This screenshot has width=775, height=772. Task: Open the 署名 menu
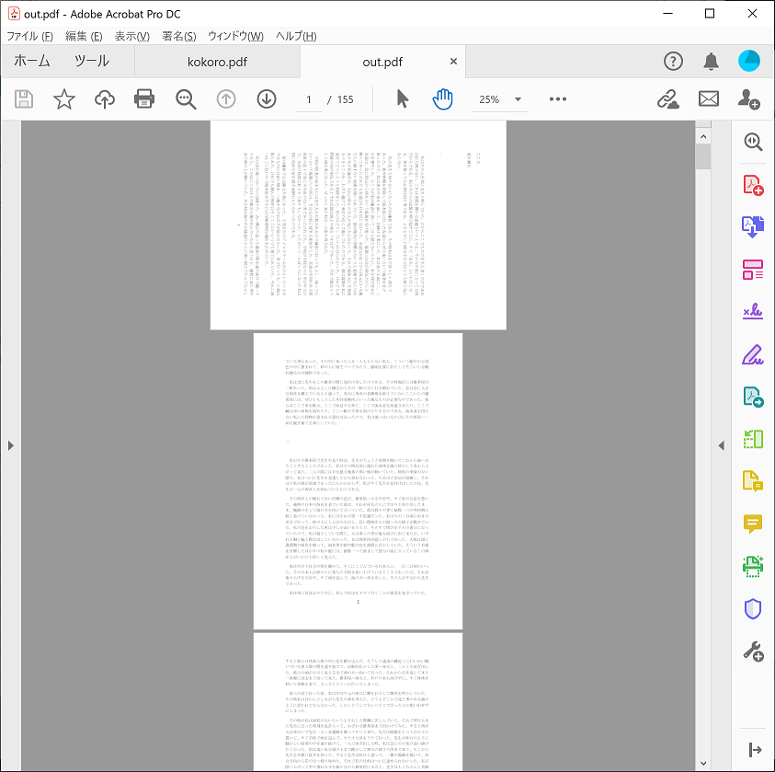179,36
